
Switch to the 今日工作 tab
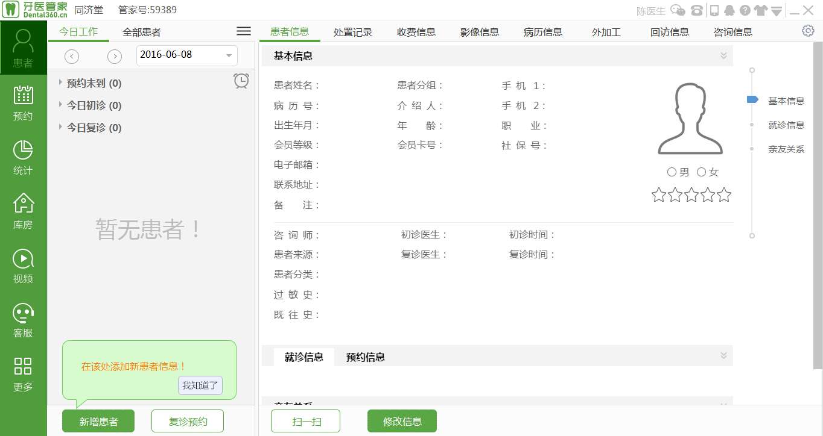(78, 32)
